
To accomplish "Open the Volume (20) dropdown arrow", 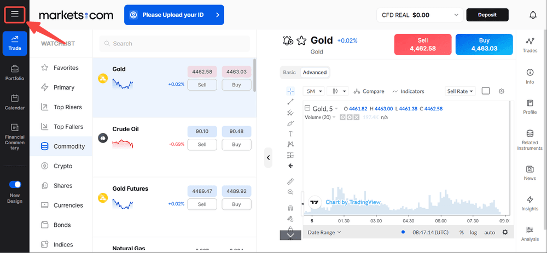I will click(x=334, y=117).
